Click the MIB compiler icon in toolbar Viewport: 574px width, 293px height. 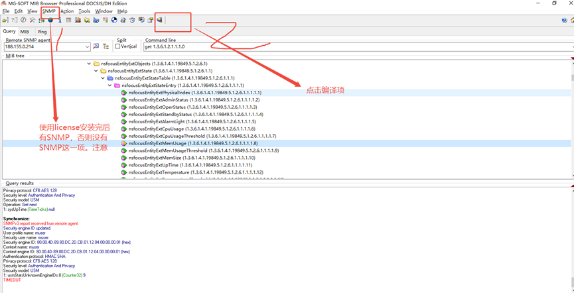click(160, 20)
